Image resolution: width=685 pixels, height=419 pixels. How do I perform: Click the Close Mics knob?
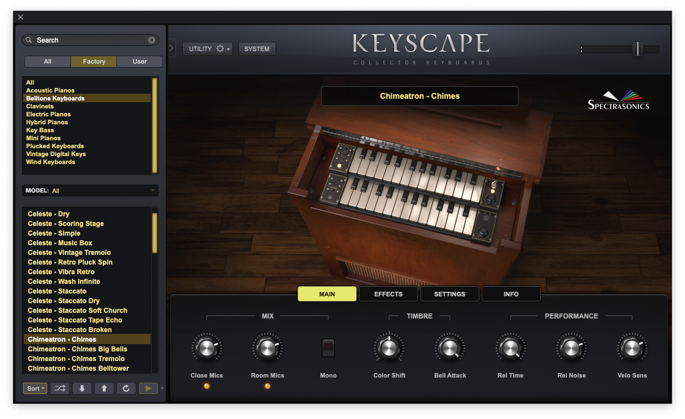pos(207,348)
